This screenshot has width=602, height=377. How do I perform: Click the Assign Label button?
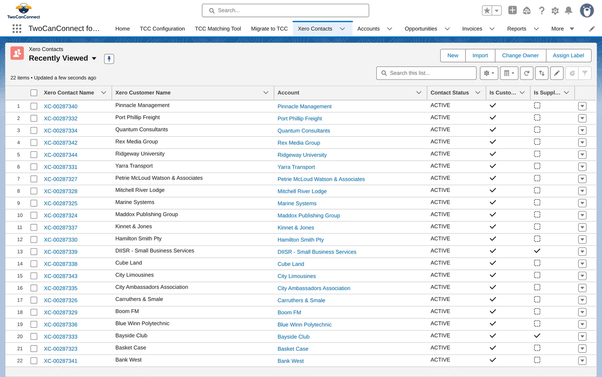tap(569, 55)
